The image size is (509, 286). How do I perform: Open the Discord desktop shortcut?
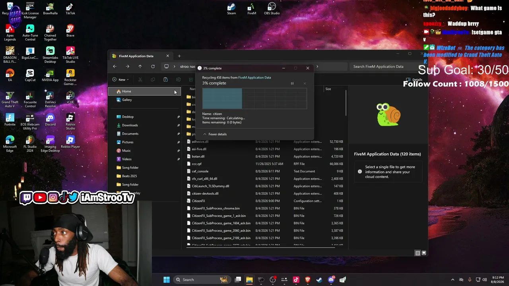[x=50, y=120]
